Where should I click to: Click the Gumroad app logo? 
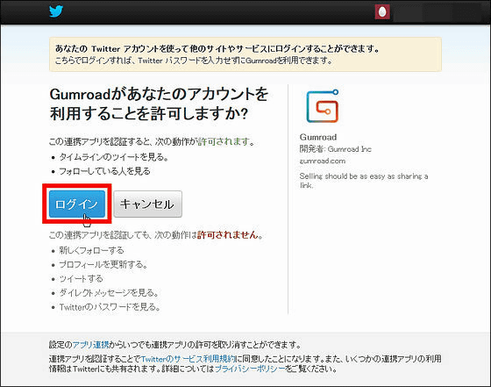(323, 106)
